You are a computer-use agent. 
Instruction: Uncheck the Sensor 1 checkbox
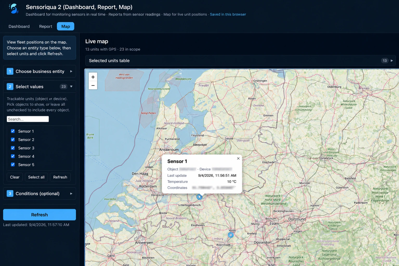pos(13,131)
